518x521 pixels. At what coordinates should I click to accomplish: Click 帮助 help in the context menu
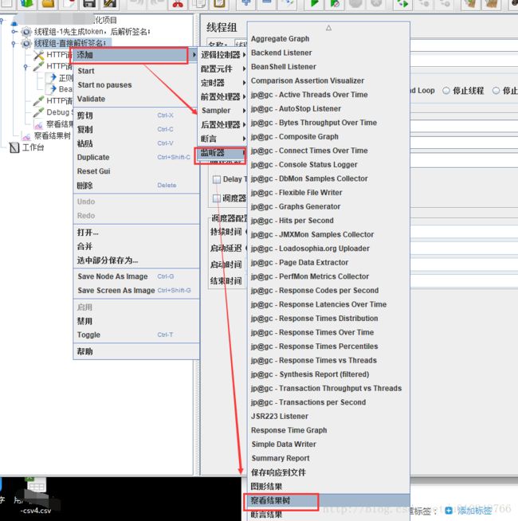click(136, 351)
